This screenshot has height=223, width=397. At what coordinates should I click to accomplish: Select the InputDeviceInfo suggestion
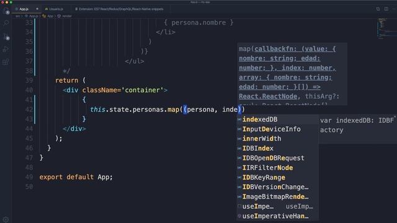pyautogui.click(x=277, y=129)
